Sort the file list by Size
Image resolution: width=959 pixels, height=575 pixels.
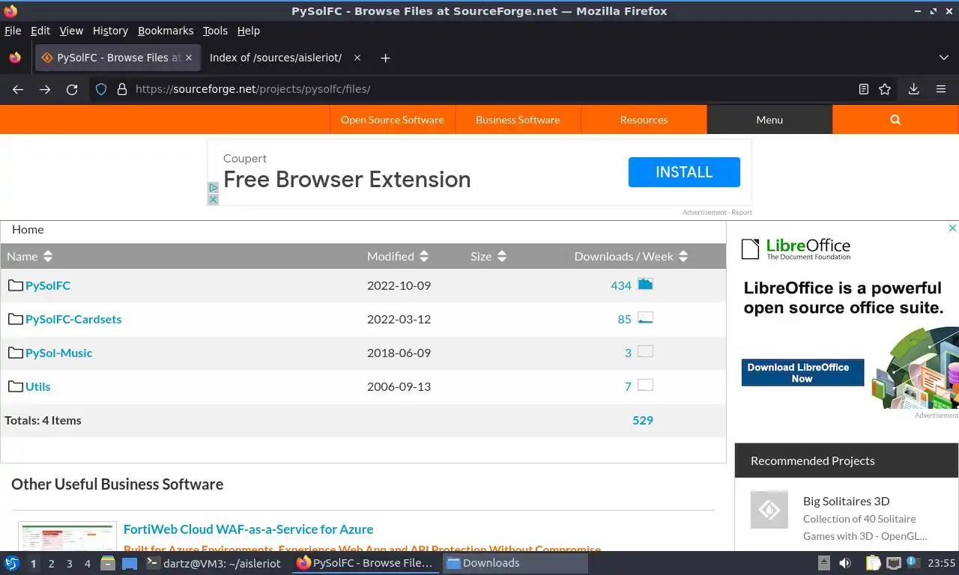click(488, 256)
